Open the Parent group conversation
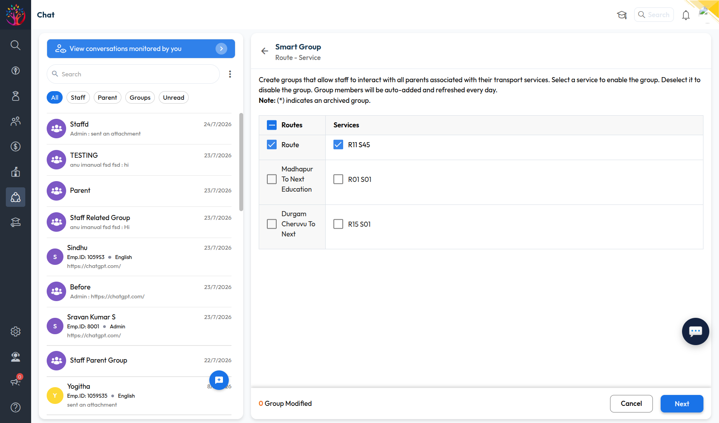The width and height of the screenshot is (719, 423). click(139, 191)
